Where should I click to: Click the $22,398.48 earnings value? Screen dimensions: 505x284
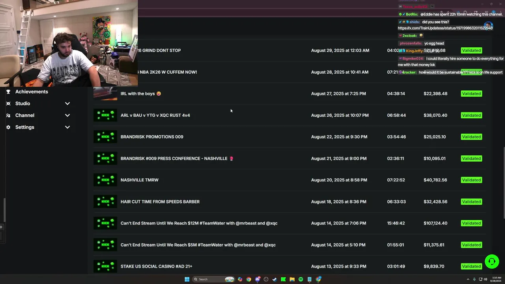tap(436, 93)
